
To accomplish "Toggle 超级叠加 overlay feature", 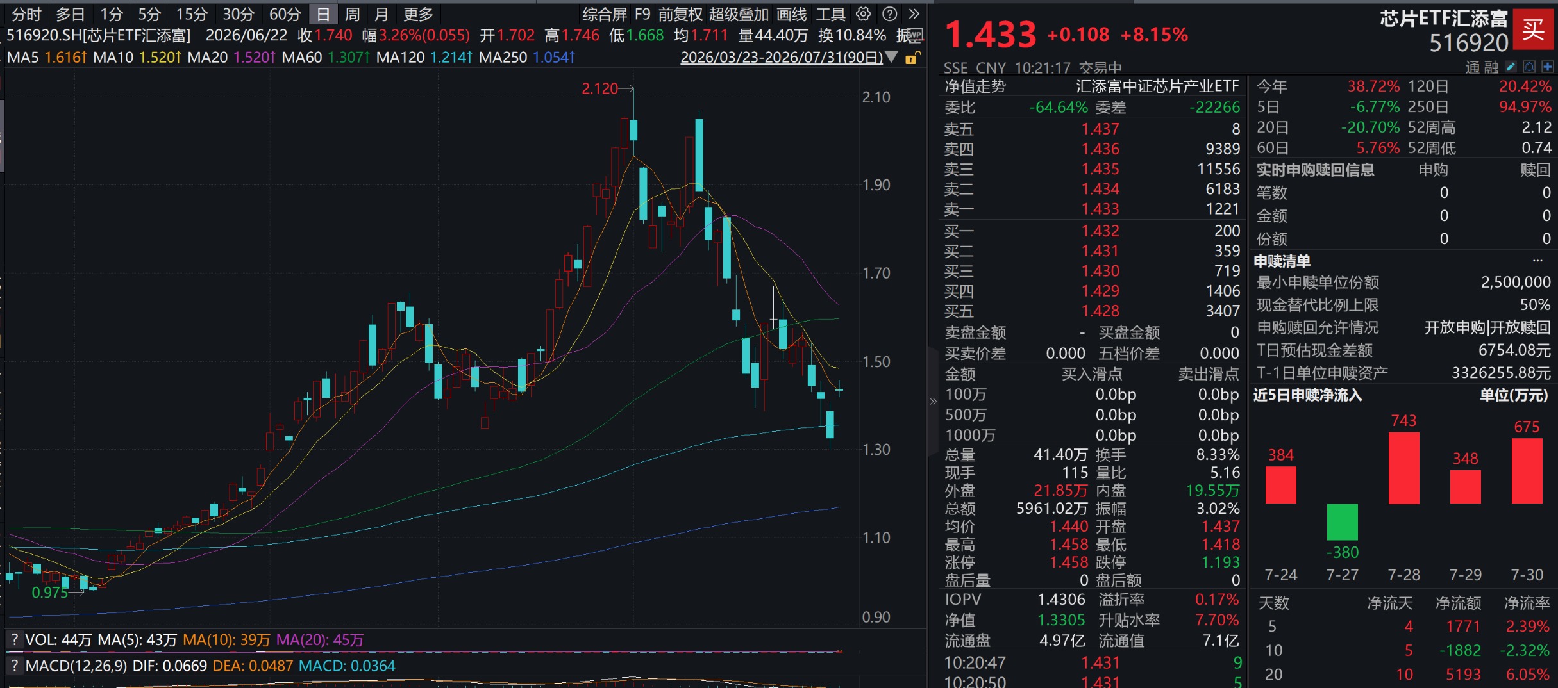I will pos(739,14).
